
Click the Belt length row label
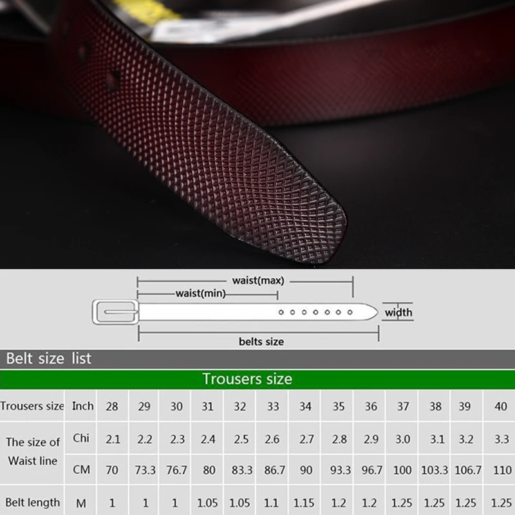point(32,502)
